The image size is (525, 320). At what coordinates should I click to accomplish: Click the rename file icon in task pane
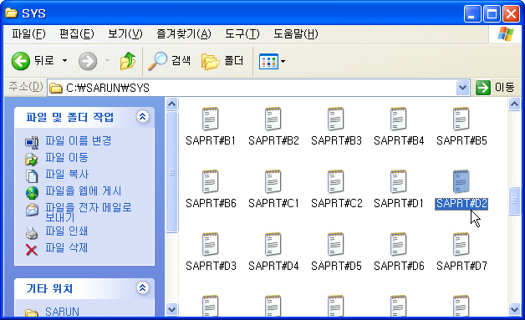(32, 142)
